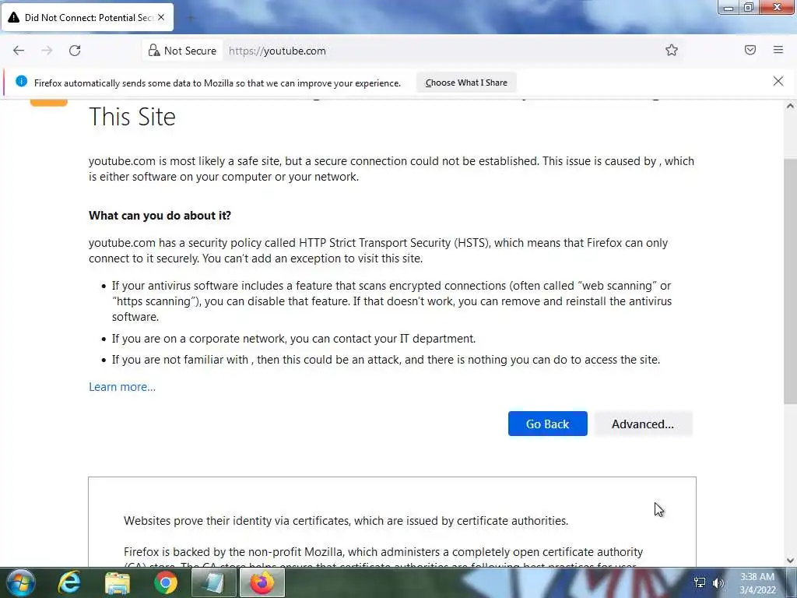
Task: Save the page to Pocket
Action: point(750,50)
